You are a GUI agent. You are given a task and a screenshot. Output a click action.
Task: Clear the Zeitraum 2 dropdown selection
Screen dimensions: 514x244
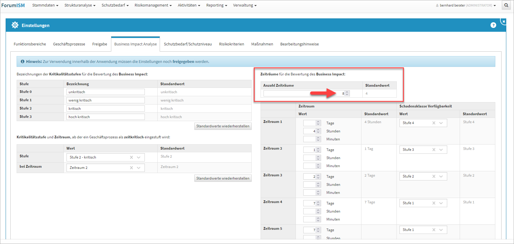131,168
